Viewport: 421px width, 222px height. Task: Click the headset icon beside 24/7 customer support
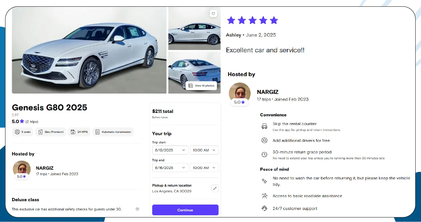tap(264, 208)
